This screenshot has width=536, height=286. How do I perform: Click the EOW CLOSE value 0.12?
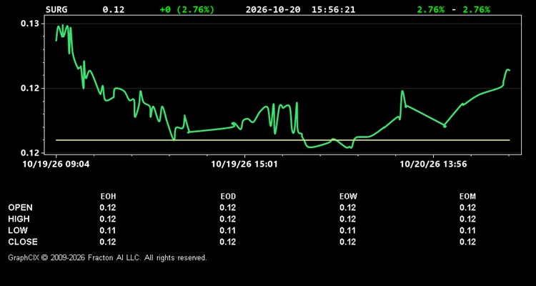coord(348,242)
